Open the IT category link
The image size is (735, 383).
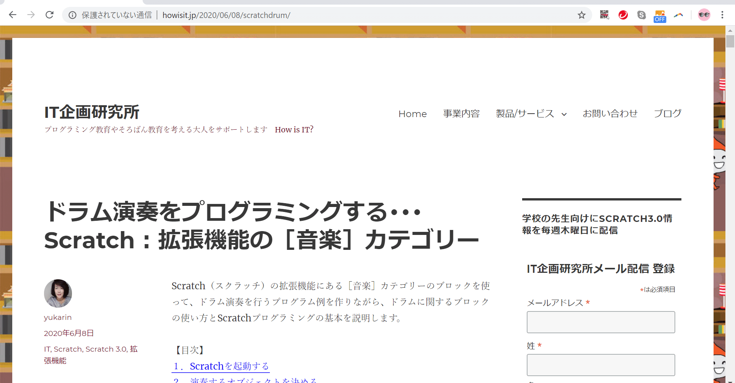tap(47, 349)
